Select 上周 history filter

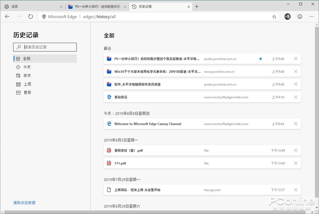27,84
